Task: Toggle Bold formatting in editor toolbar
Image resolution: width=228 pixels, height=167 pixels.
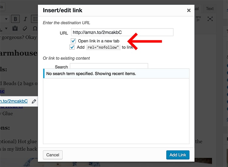Action: tap(15, 19)
